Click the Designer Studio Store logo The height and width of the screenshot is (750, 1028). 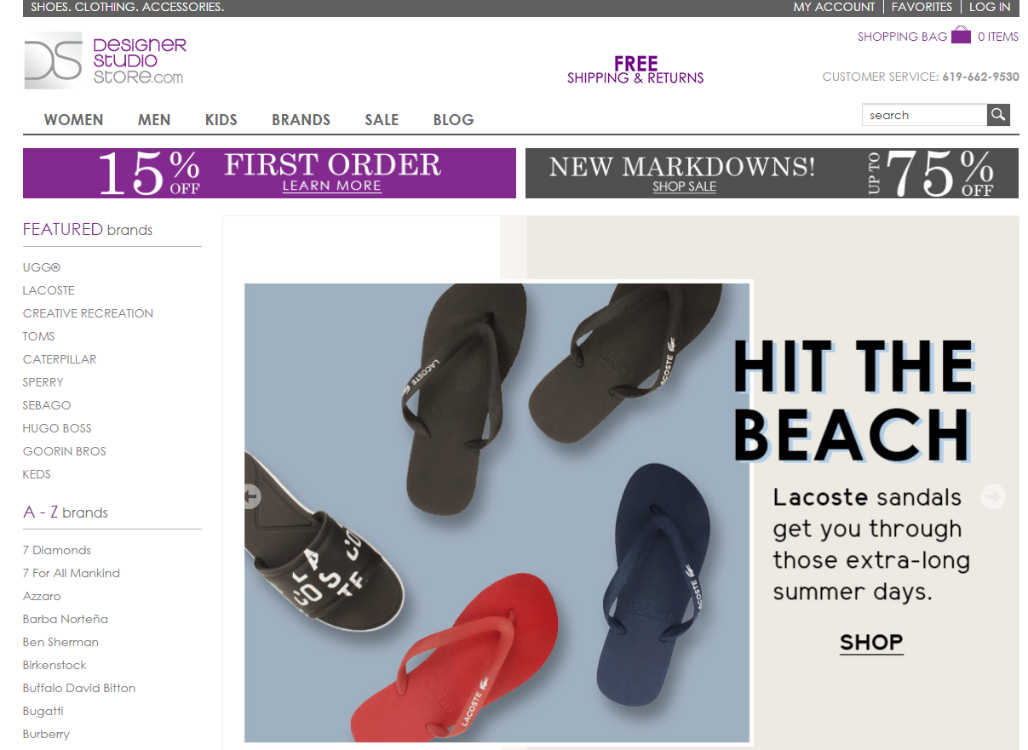pos(105,60)
